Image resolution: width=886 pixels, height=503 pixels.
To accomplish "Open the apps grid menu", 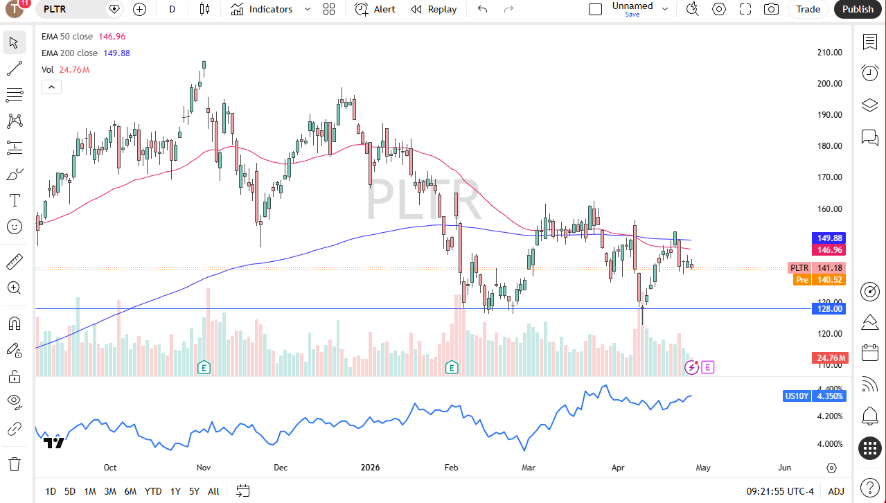I will click(870, 448).
